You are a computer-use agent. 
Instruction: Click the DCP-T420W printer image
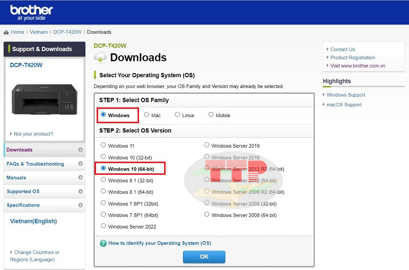[x=44, y=99]
